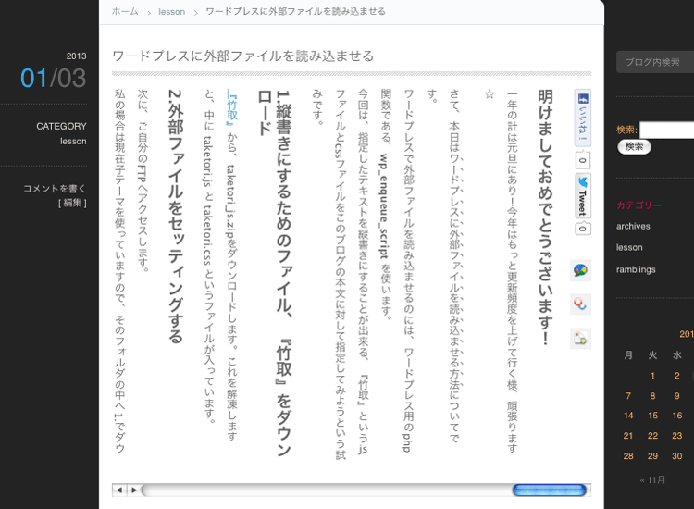Click the Facebook Like button
694x509 pixels.
pyautogui.click(x=582, y=118)
